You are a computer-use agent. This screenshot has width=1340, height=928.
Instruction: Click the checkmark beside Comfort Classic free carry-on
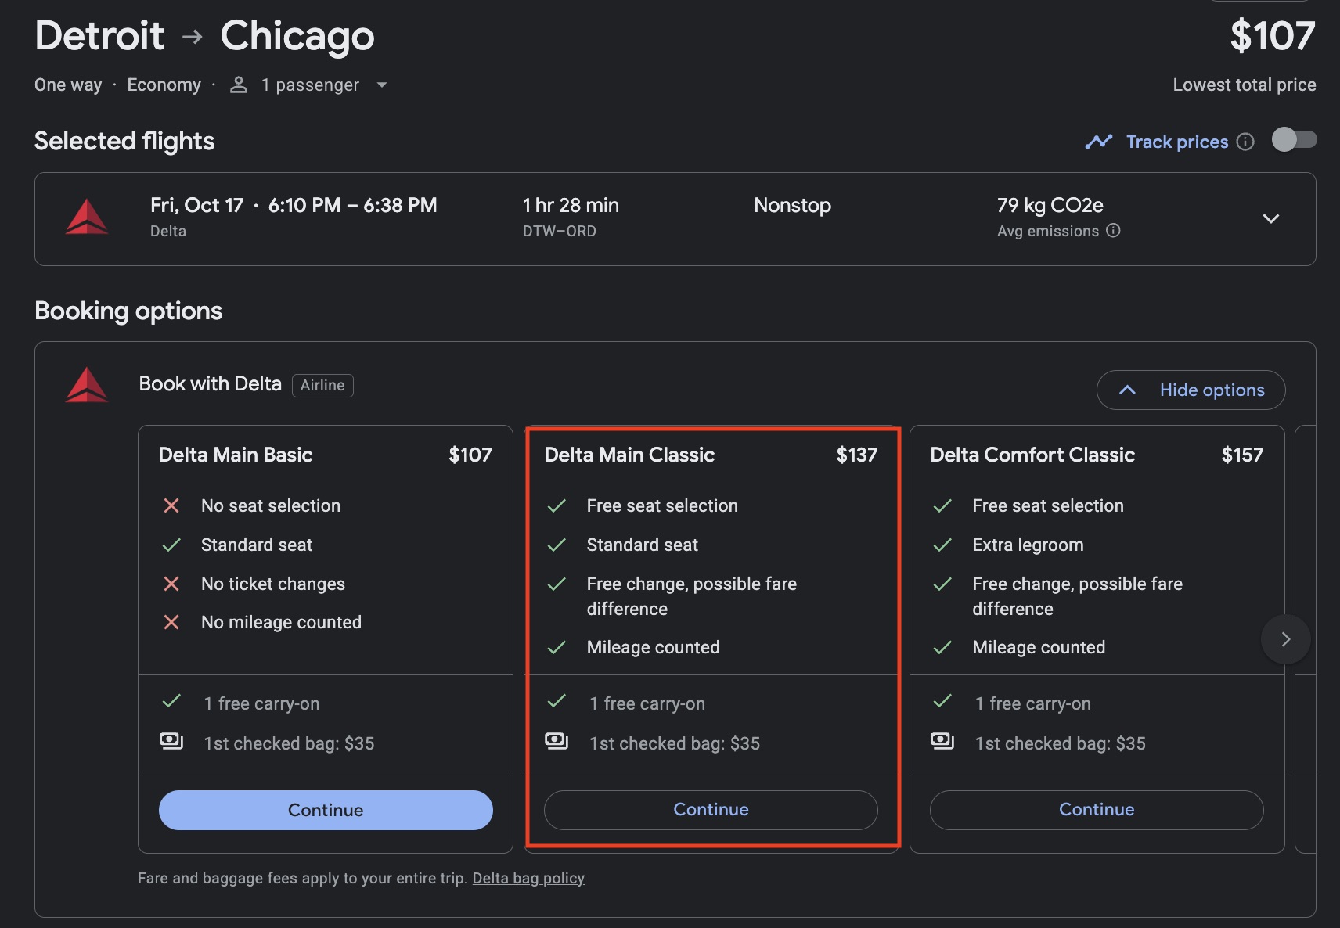pos(942,701)
